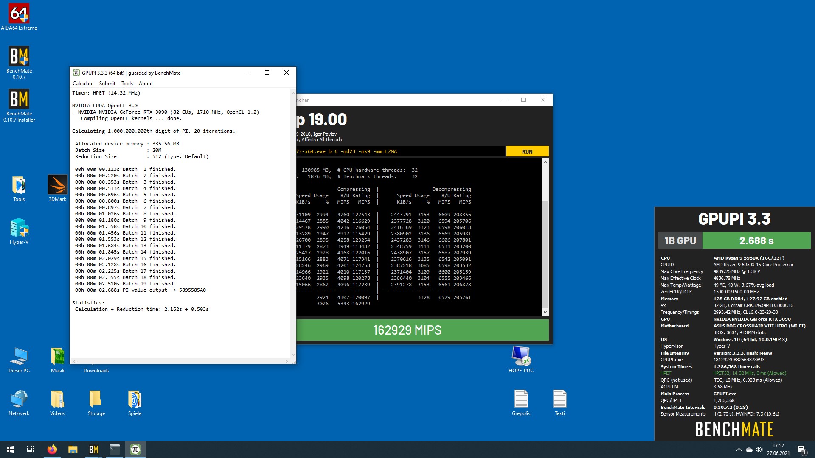
Task: Open the About menu in GPUPI
Action: (x=146, y=84)
